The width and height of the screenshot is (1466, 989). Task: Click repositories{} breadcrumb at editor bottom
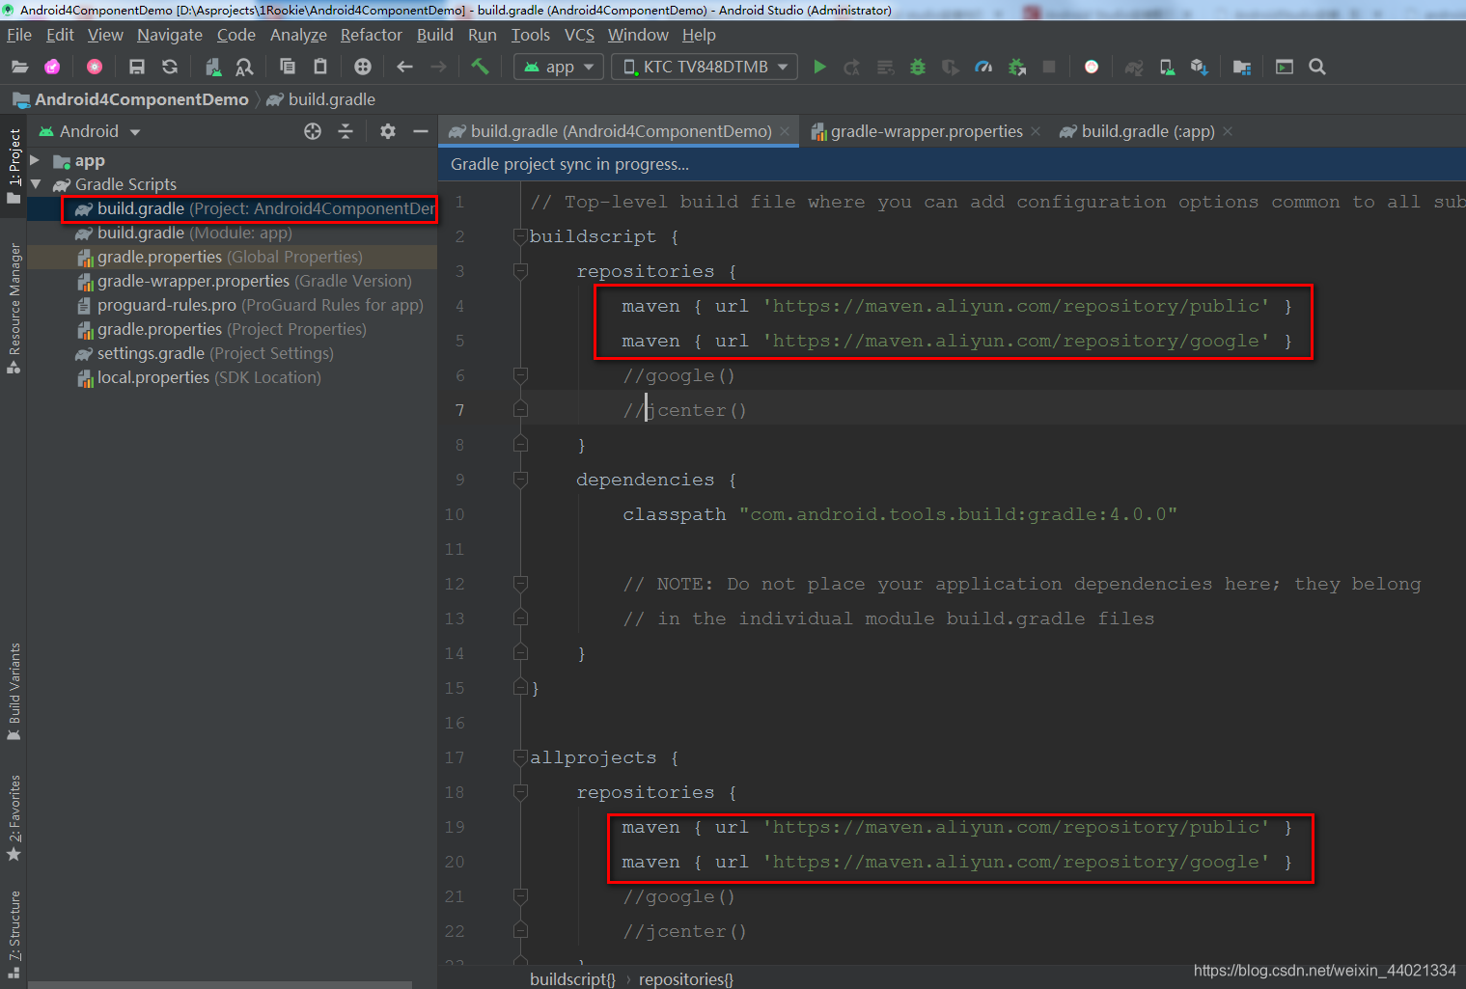click(x=685, y=978)
